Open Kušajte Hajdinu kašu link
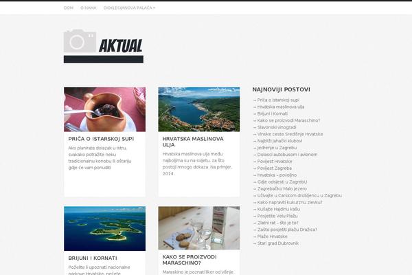Image resolution: width=412 pixels, height=275 pixels. coord(279,210)
